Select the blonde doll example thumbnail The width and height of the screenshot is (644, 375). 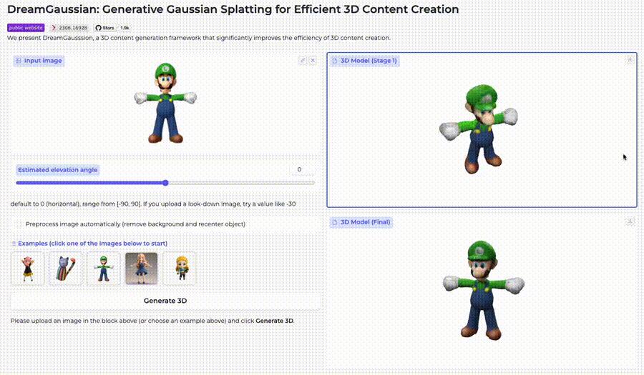pos(141,269)
